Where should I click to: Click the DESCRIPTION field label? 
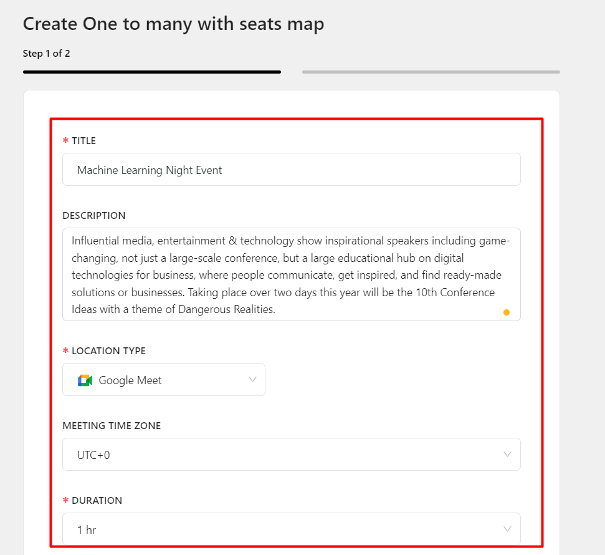[94, 216]
